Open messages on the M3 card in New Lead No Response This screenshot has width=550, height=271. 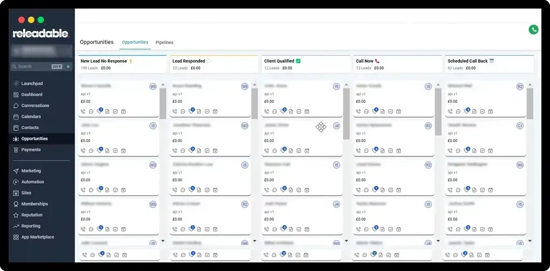tap(91, 190)
